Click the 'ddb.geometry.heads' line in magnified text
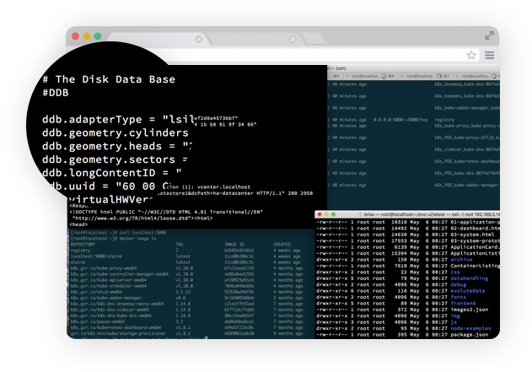Viewport: 532px width, 372px height. (117, 146)
